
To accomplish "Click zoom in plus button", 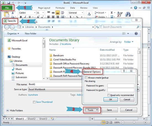I will [x=145, y=122].
